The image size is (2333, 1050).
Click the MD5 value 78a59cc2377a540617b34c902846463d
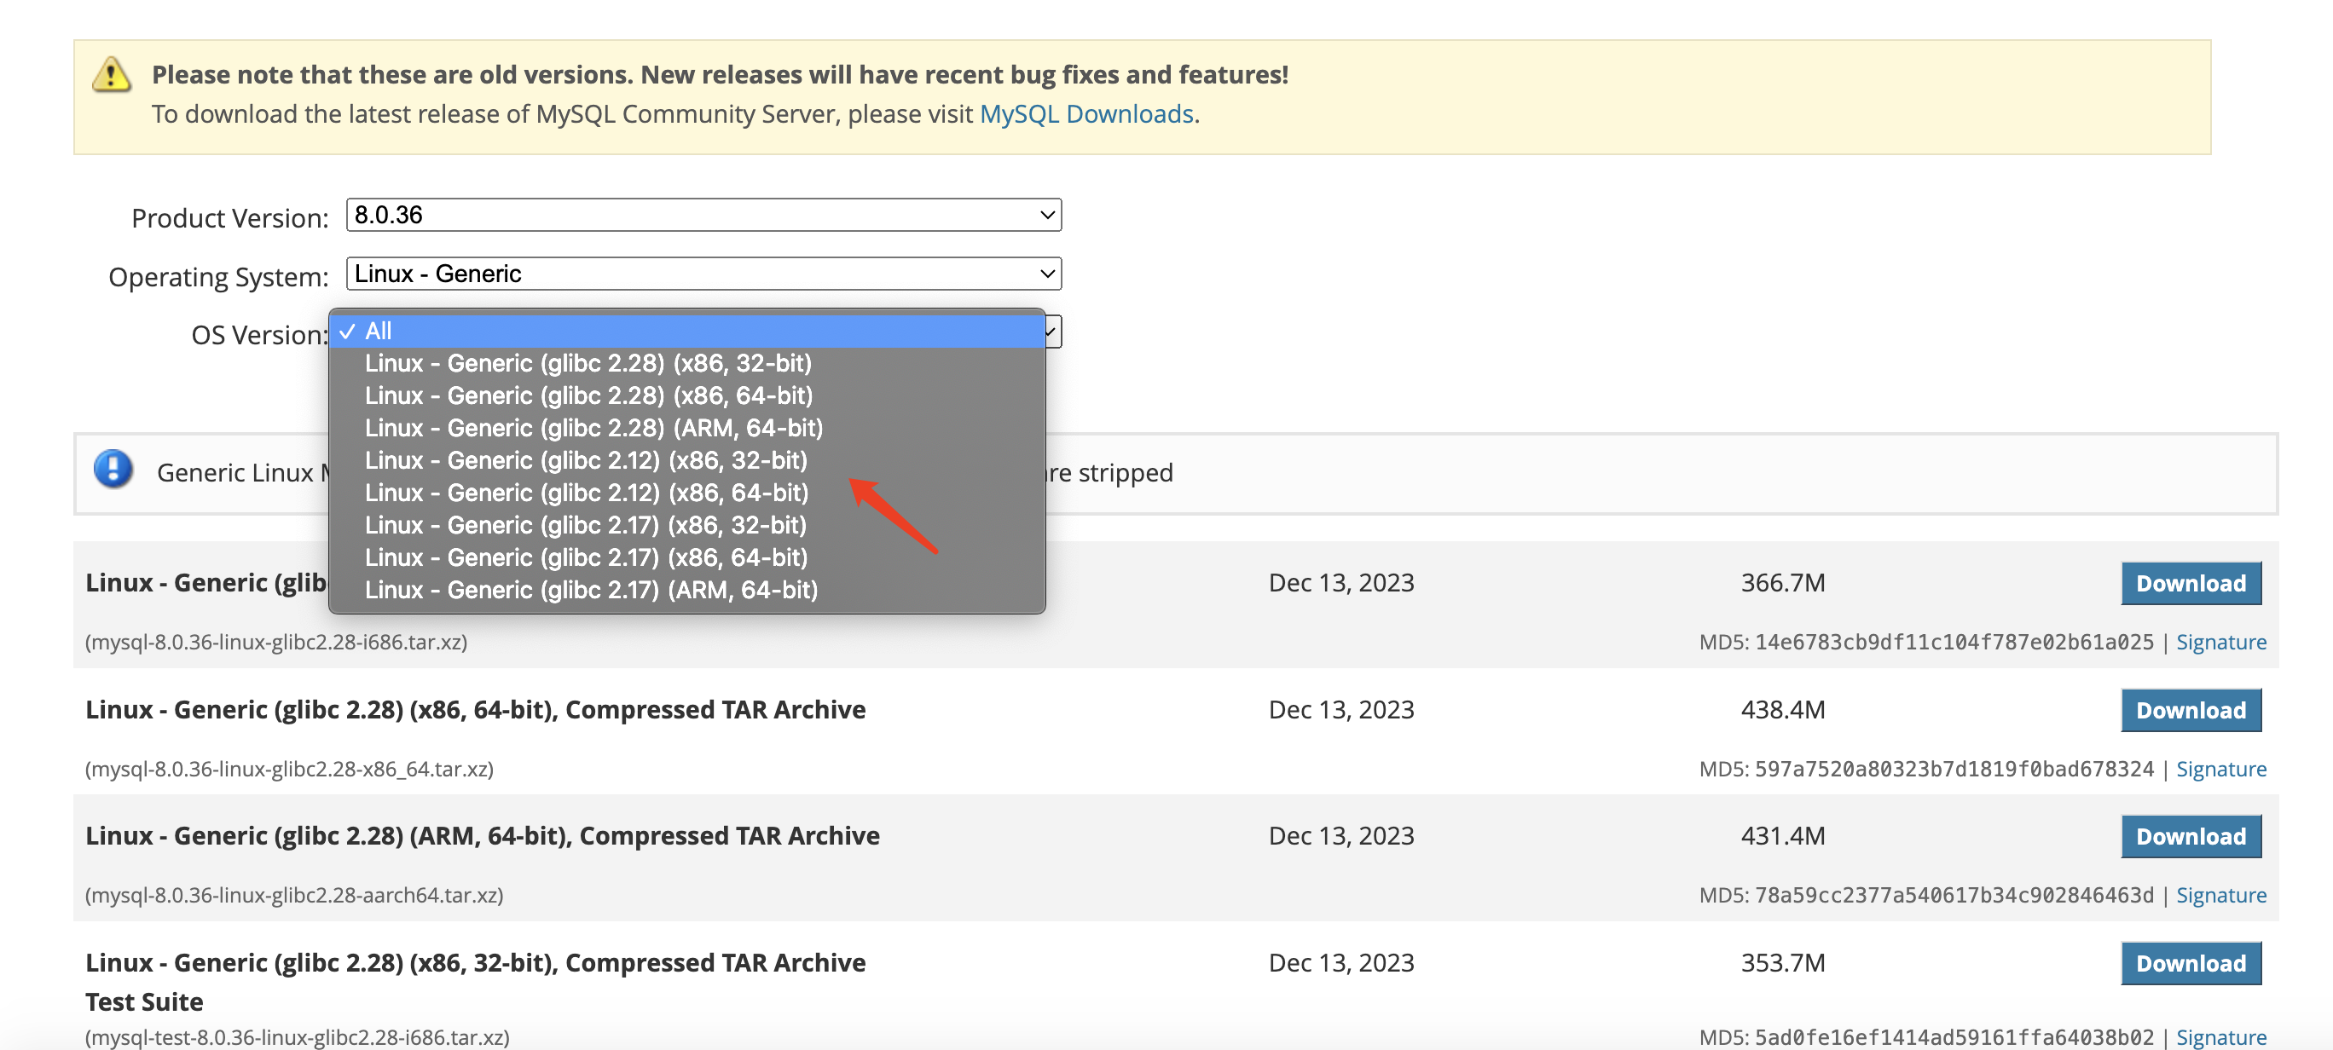(1954, 894)
